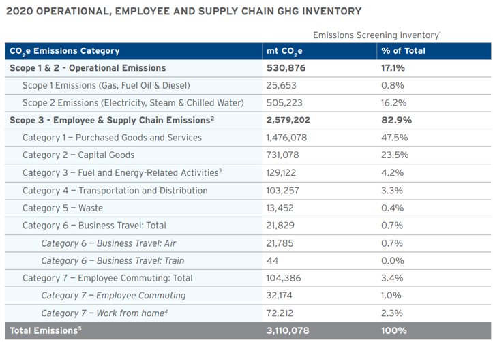Select the Scope 1 Emissions row label
This screenshot has height=342, width=493.
coord(106,85)
